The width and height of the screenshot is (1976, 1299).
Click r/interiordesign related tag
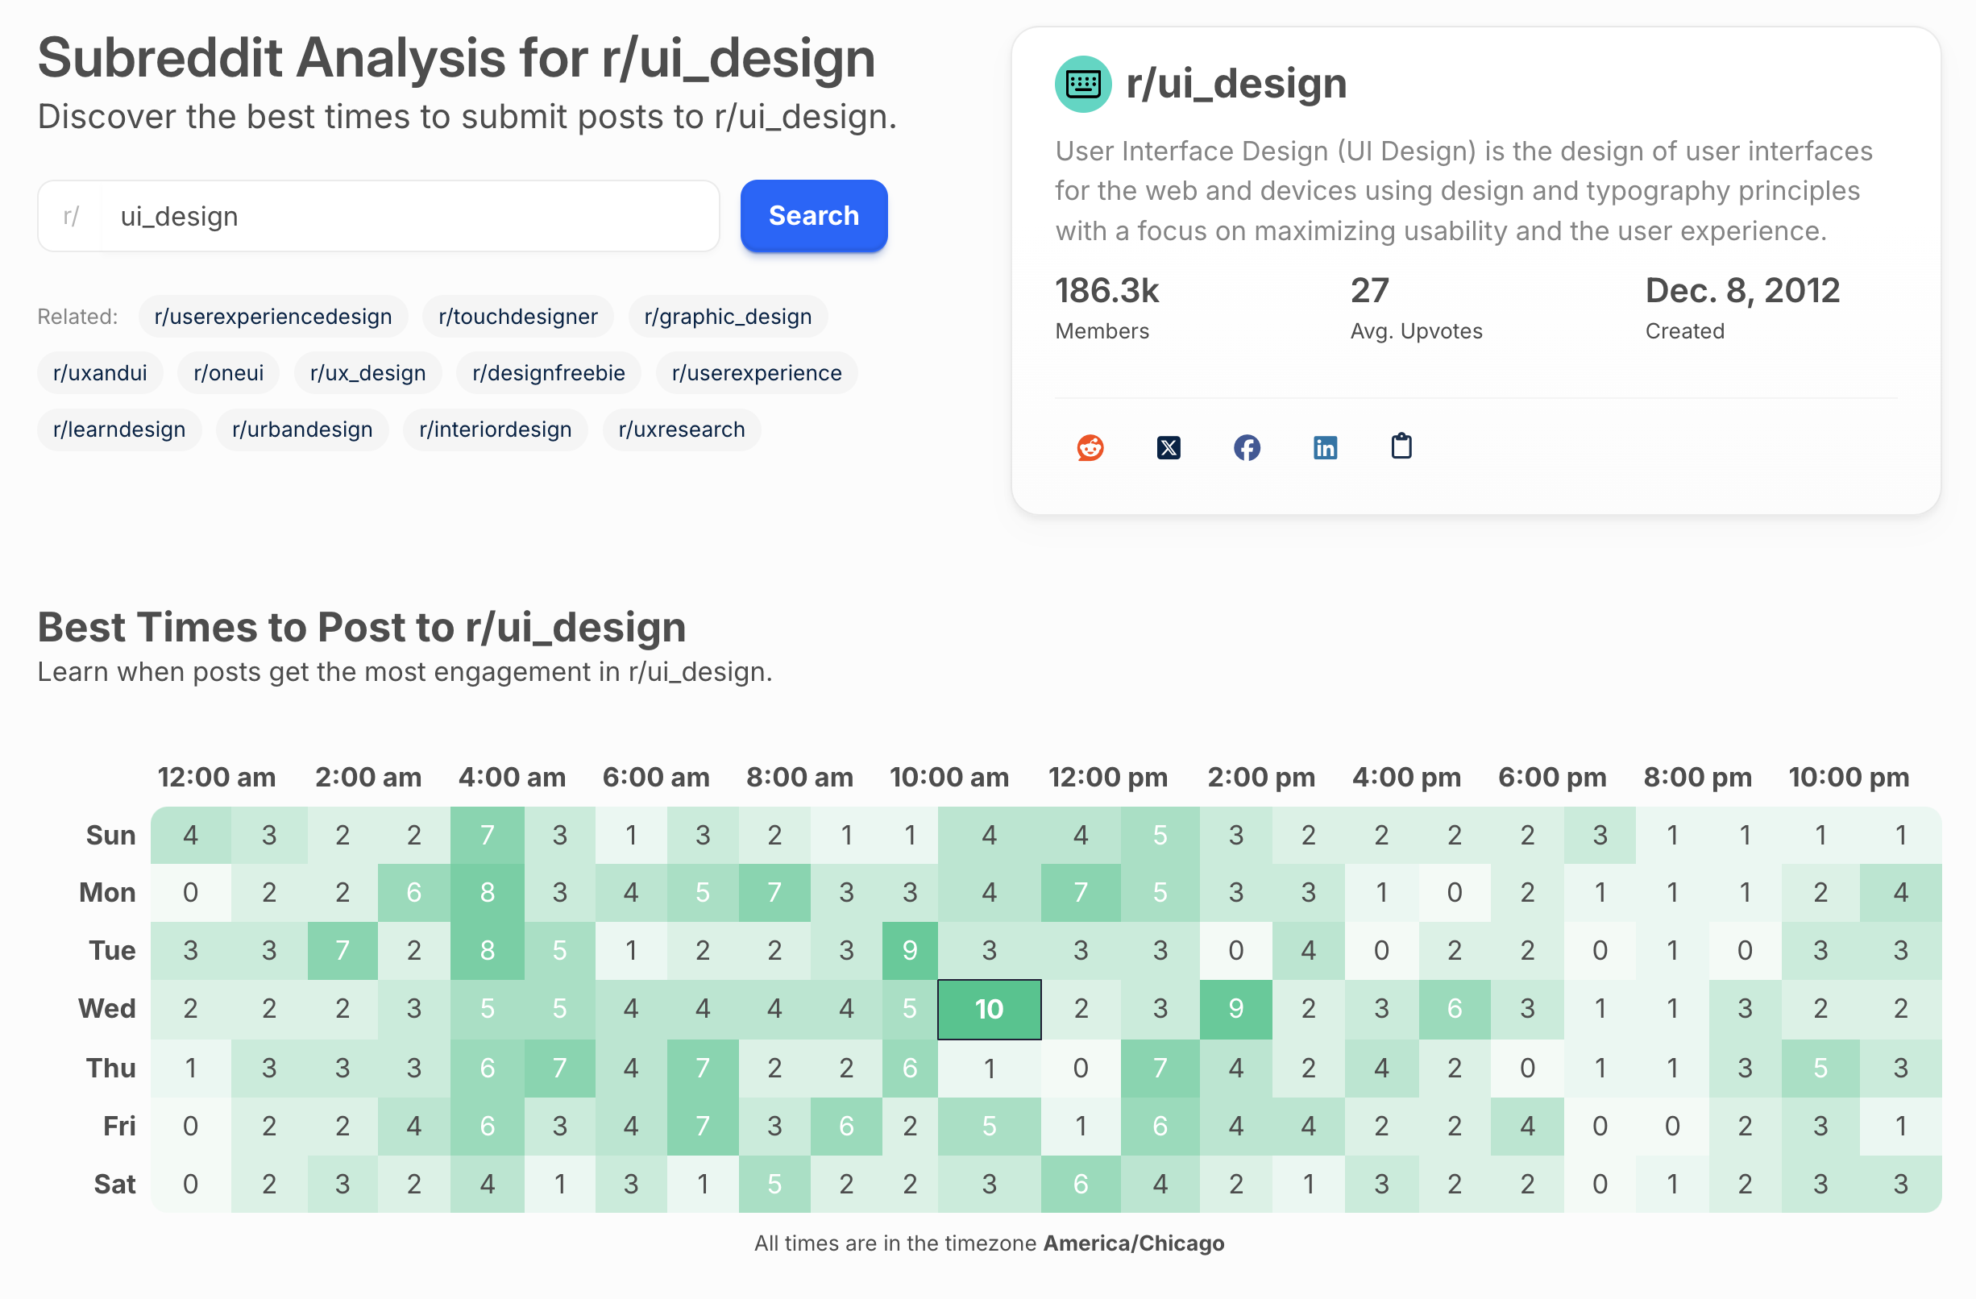495,430
